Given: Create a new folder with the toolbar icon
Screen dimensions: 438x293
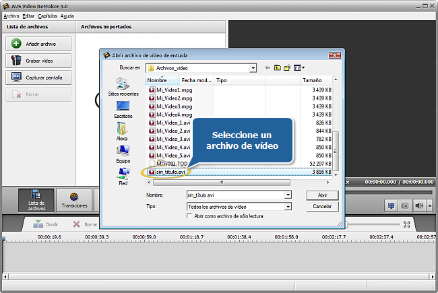Looking at the screenshot, I should point(286,68).
